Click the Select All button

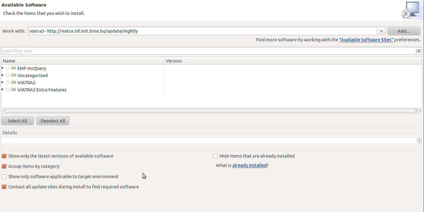pyautogui.click(x=17, y=121)
